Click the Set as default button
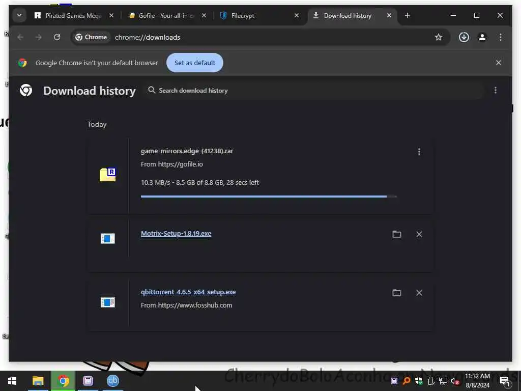Screen dimensions: 521x391 [x=195, y=63]
